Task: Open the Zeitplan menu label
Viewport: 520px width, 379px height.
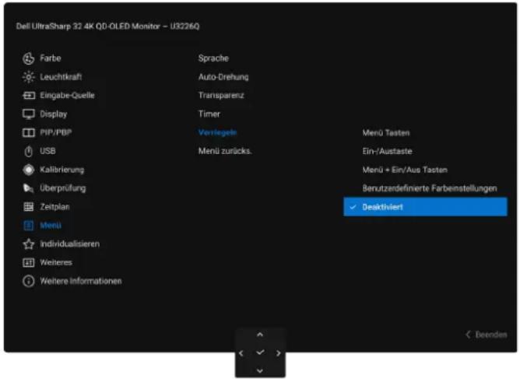Action: [54, 207]
